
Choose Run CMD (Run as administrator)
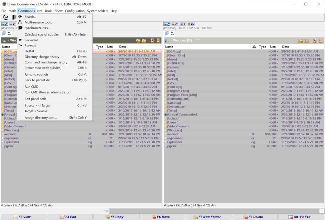[55, 93]
